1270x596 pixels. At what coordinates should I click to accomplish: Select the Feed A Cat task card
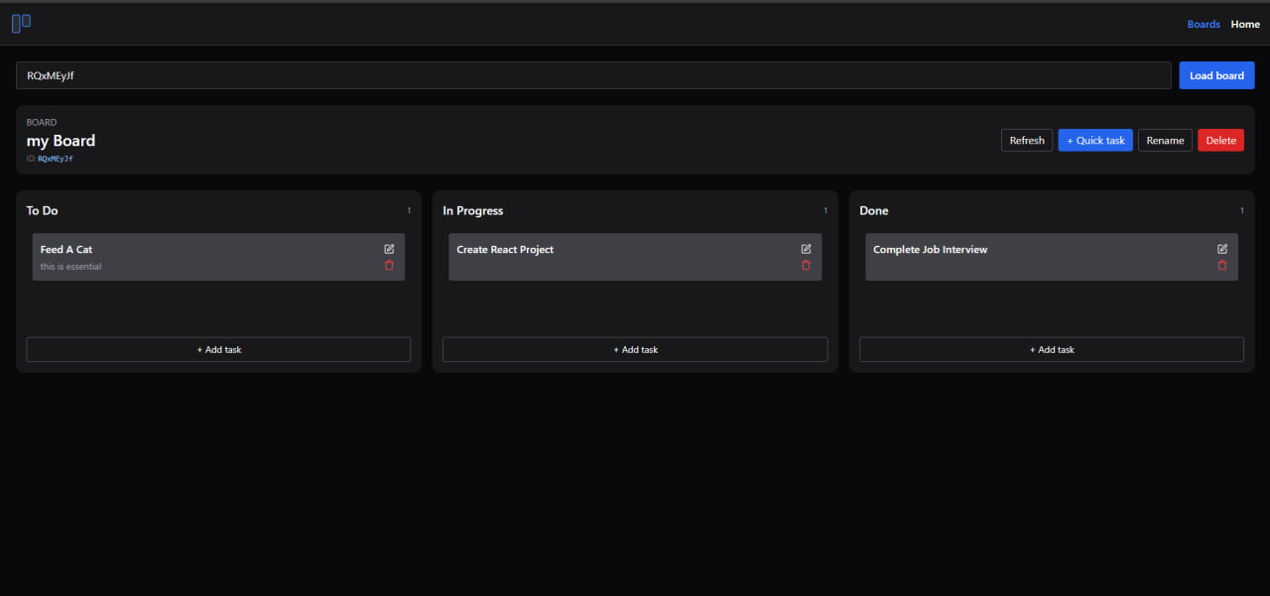click(198, 256)
